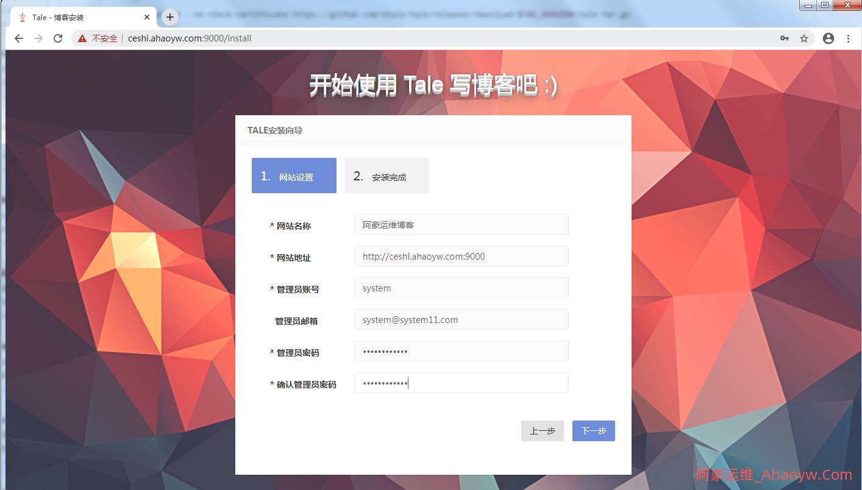Focus the 网站名称 input field

[461, 224]
